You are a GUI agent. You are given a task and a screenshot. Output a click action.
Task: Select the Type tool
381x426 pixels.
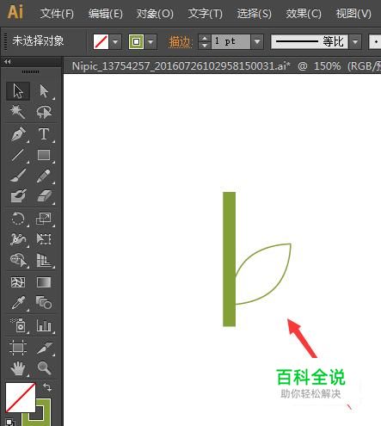pyautogui.click(x=44, y=134)
